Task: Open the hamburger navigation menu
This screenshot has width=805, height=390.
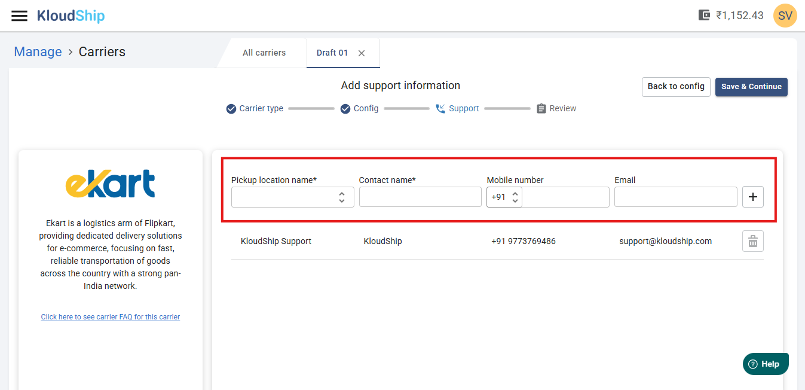Action: 20,16
